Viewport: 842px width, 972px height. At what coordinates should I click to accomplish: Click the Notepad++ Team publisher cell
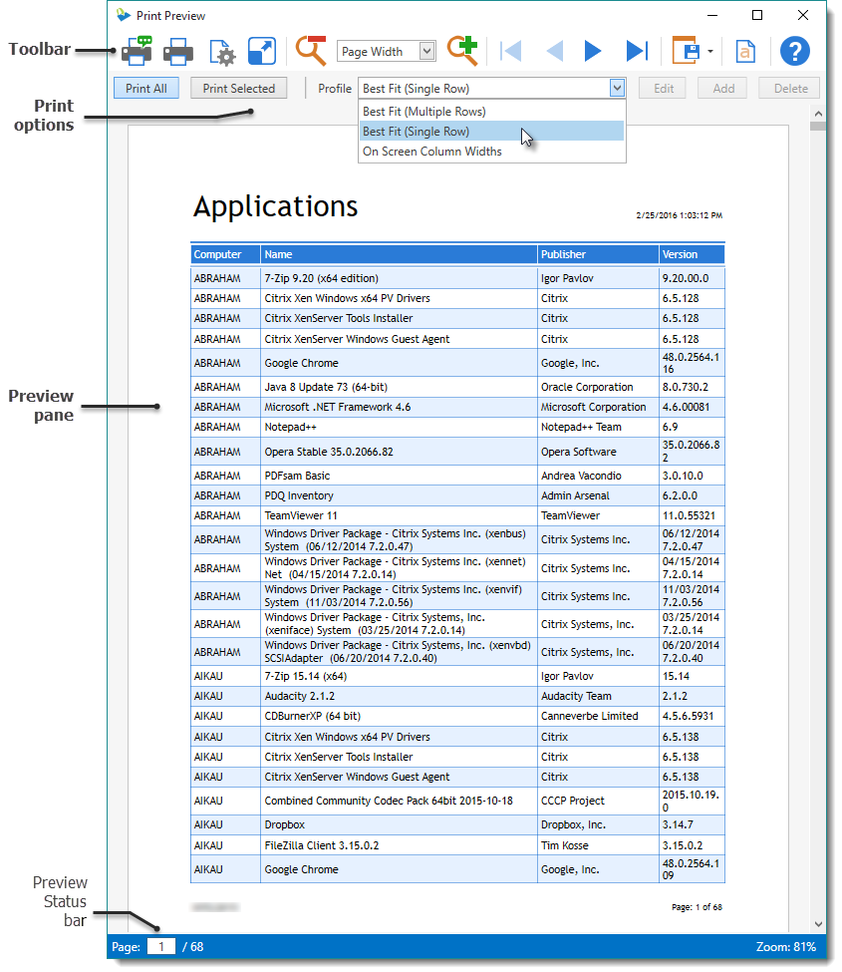(x=598, y=427)
